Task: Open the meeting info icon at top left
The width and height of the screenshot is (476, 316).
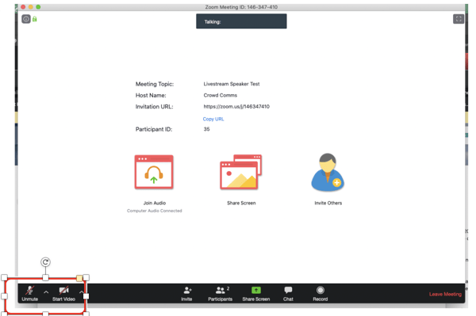Action: click(26, 19)
